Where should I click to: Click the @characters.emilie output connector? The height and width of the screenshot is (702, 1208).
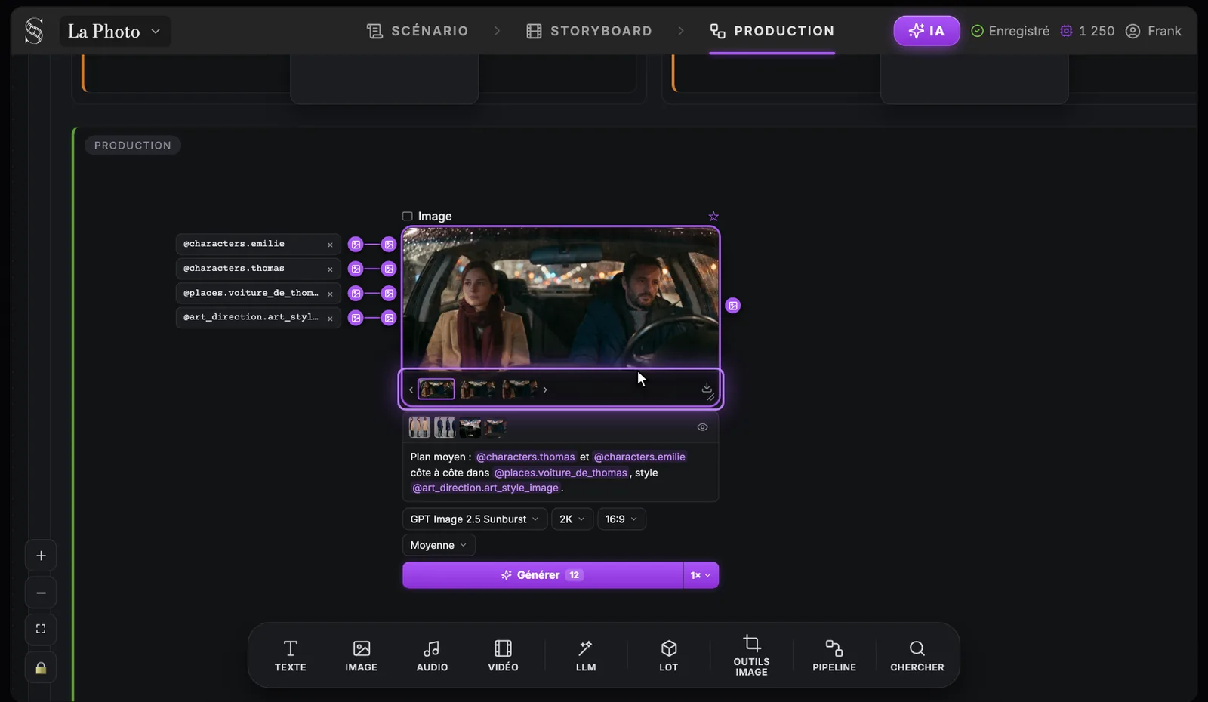click(x=356, y=245)
